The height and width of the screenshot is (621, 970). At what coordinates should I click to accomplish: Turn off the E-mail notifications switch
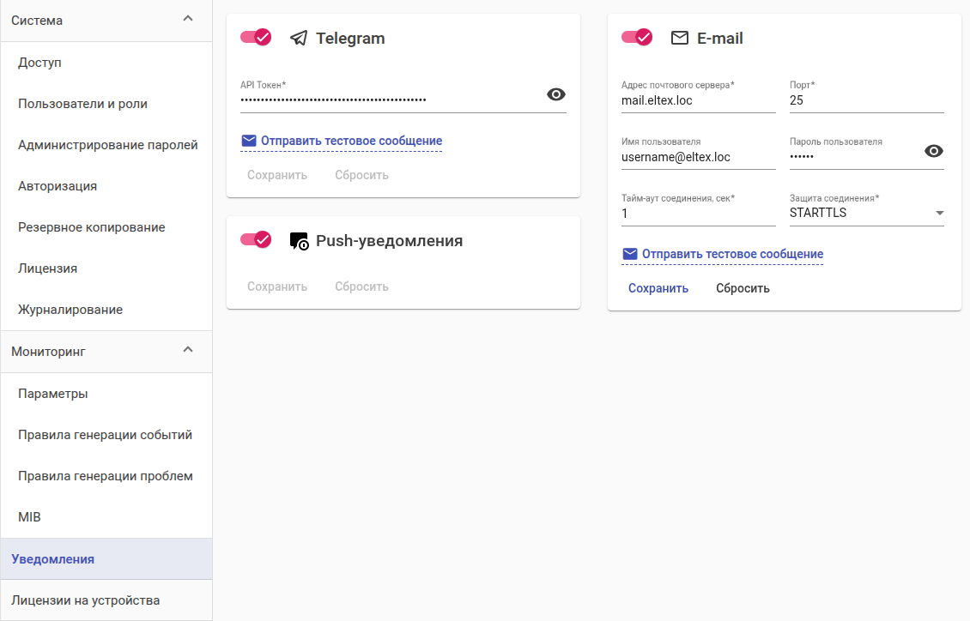point(637,38)
